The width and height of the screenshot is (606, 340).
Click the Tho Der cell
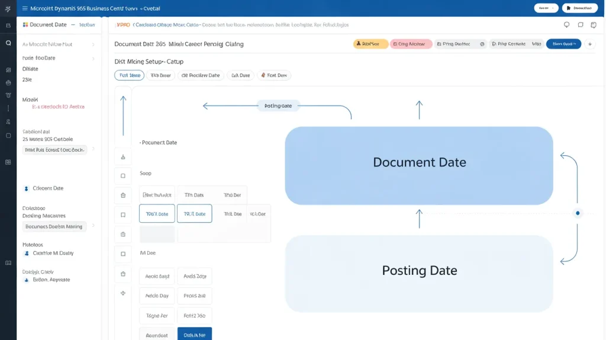coord(232,195)
